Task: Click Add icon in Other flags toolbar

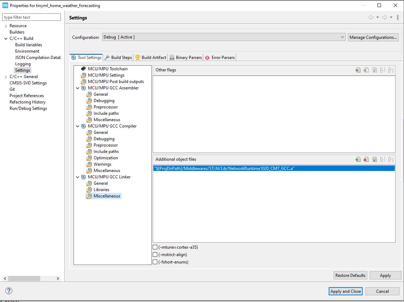Action: pyautogui.click(x=358, y=70)
